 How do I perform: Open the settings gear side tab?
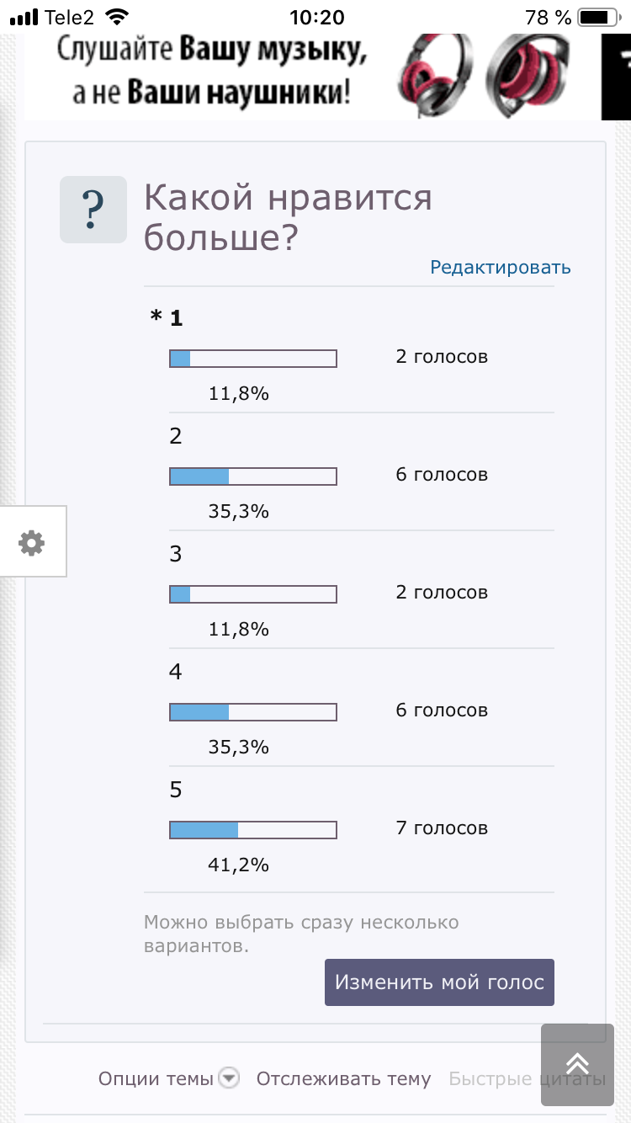point(32,542)
